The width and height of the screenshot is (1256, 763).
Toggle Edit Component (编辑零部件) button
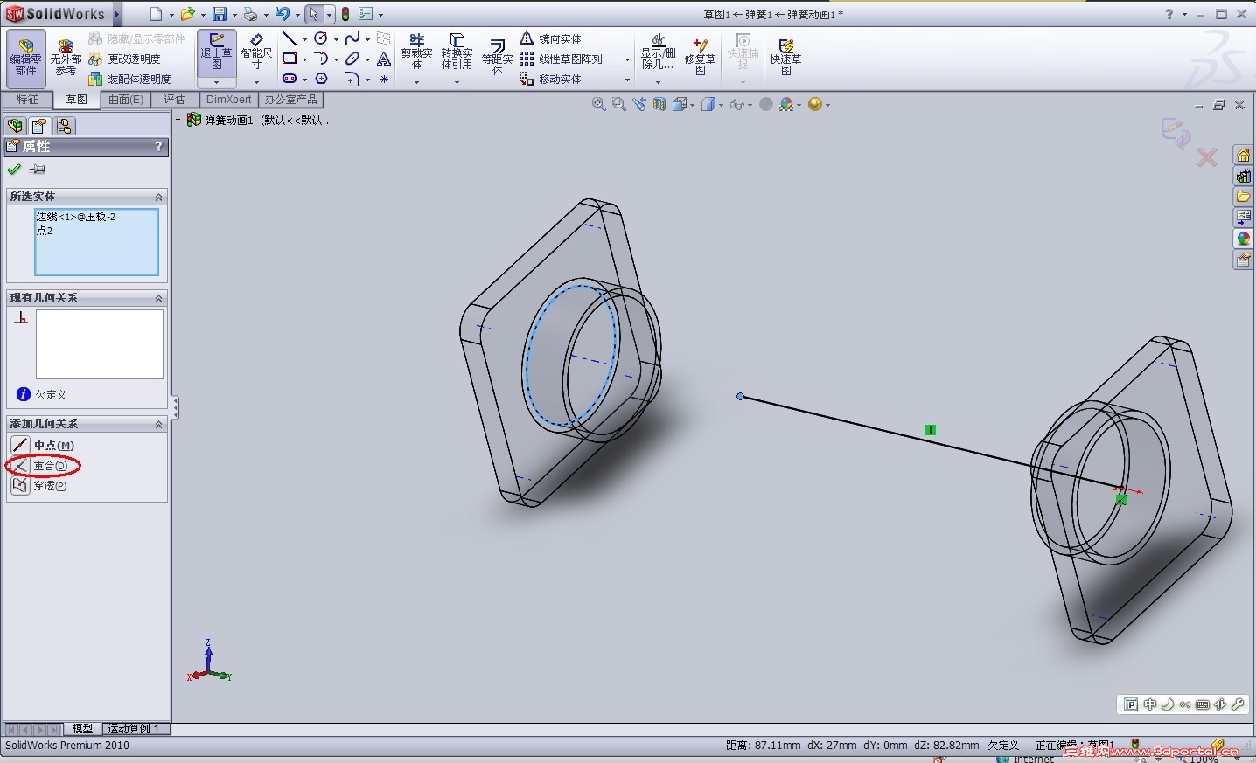point(26,57)
